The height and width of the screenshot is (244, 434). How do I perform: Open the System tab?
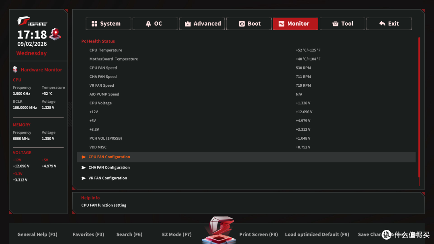[108, 24]
